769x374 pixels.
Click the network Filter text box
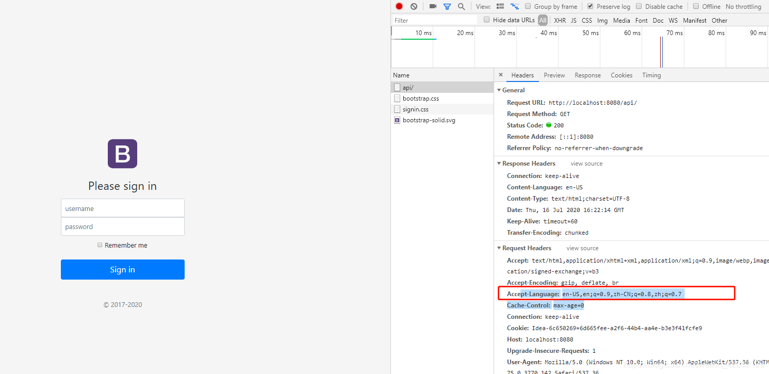pos(435,20)
